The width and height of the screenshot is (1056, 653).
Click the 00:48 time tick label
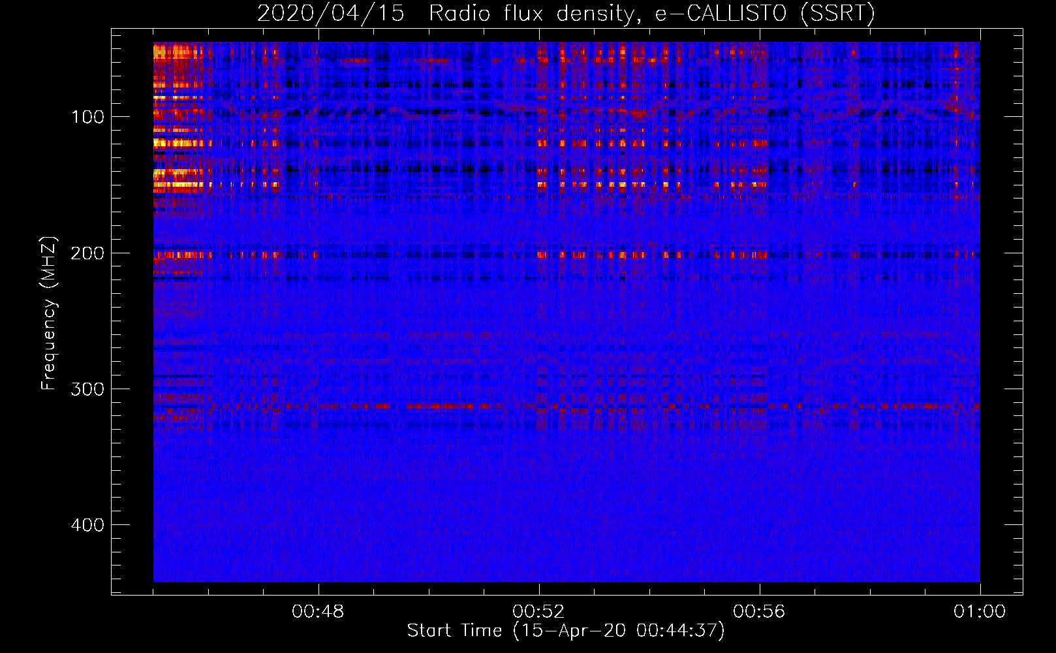pyautogui.click(x=318, y=612)
